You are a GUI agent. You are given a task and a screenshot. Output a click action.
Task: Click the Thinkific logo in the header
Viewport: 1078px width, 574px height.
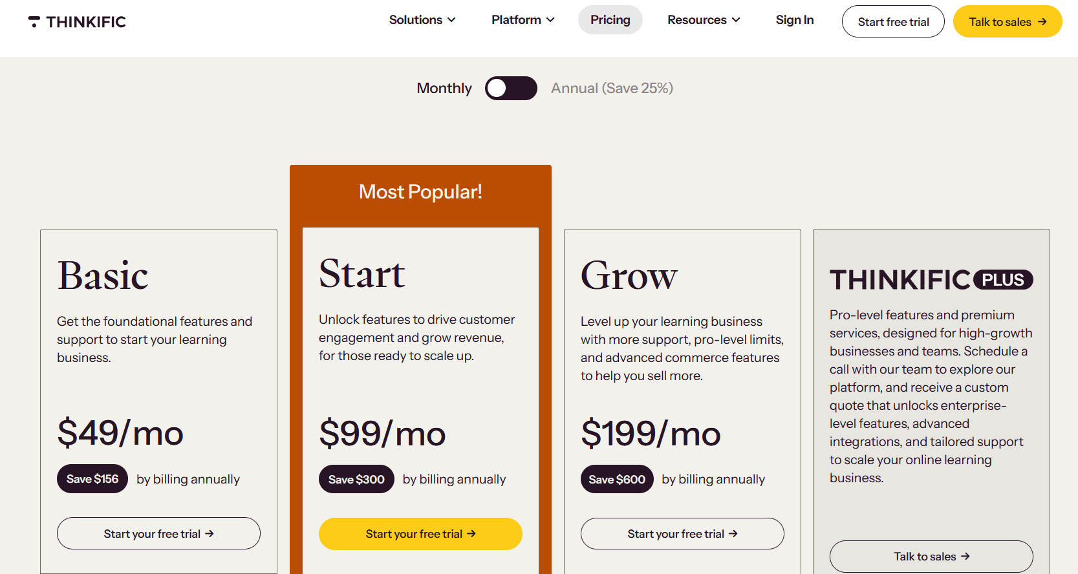click(77, 22)
